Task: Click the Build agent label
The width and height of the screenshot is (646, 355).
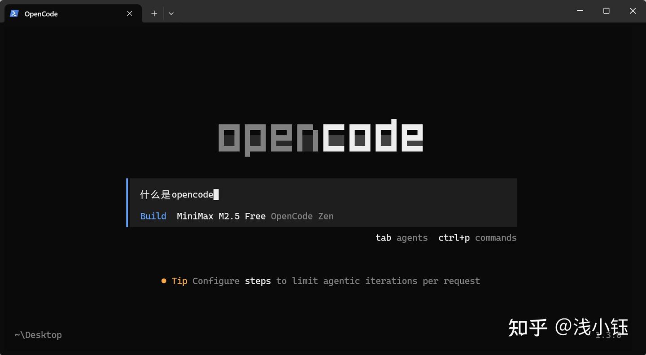Action: [153, 216]
